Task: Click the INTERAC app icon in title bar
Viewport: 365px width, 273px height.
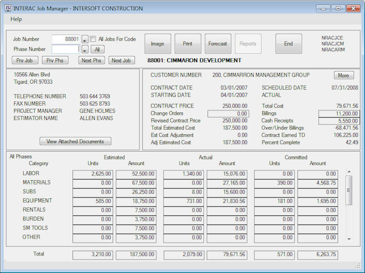Action: (7, 8)
